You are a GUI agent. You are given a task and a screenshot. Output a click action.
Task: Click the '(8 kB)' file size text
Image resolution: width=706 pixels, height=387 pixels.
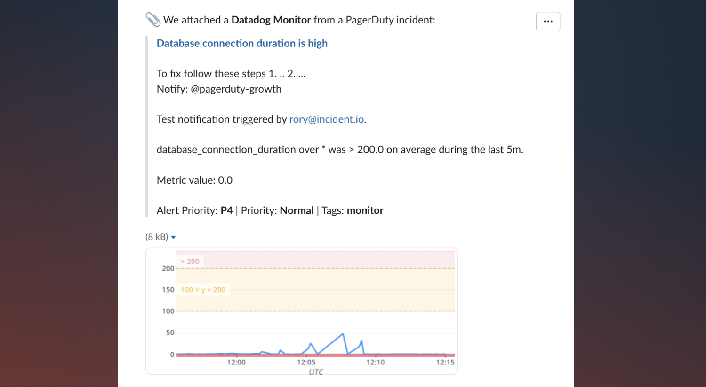pos(157,237)
